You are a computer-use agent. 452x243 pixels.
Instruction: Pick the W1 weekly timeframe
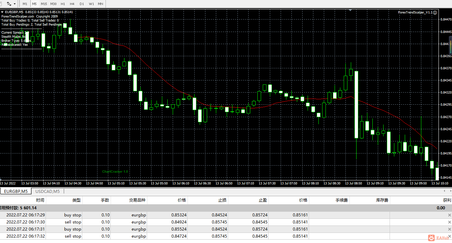(91, 4)
